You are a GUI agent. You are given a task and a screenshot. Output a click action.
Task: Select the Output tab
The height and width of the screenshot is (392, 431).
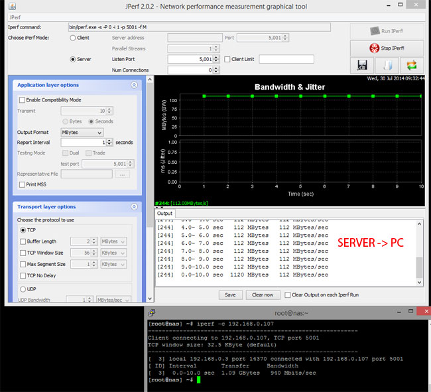[x=164, y=214]
